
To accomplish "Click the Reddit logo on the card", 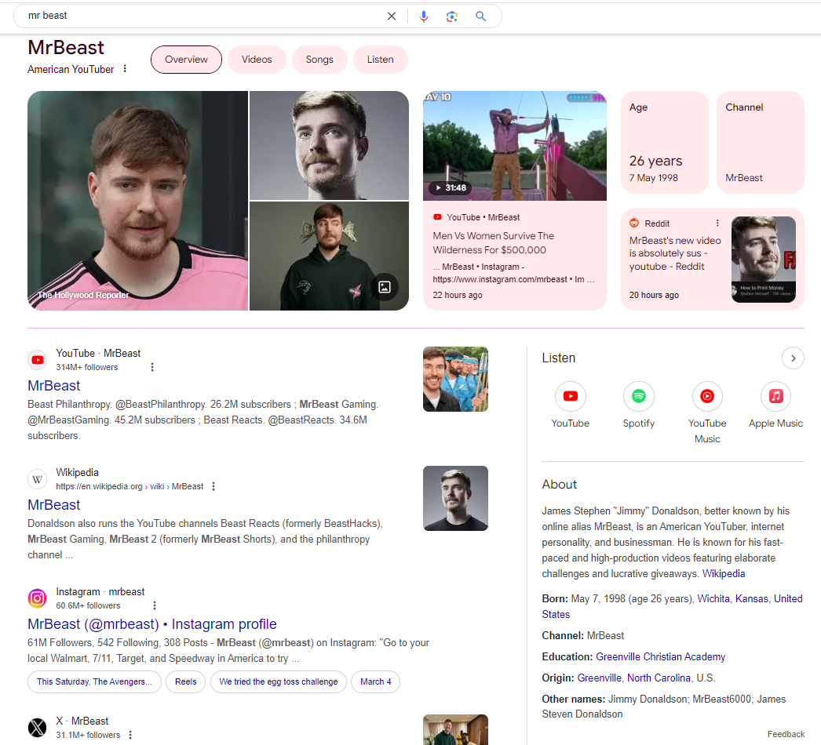I will [x=634, y=223].
